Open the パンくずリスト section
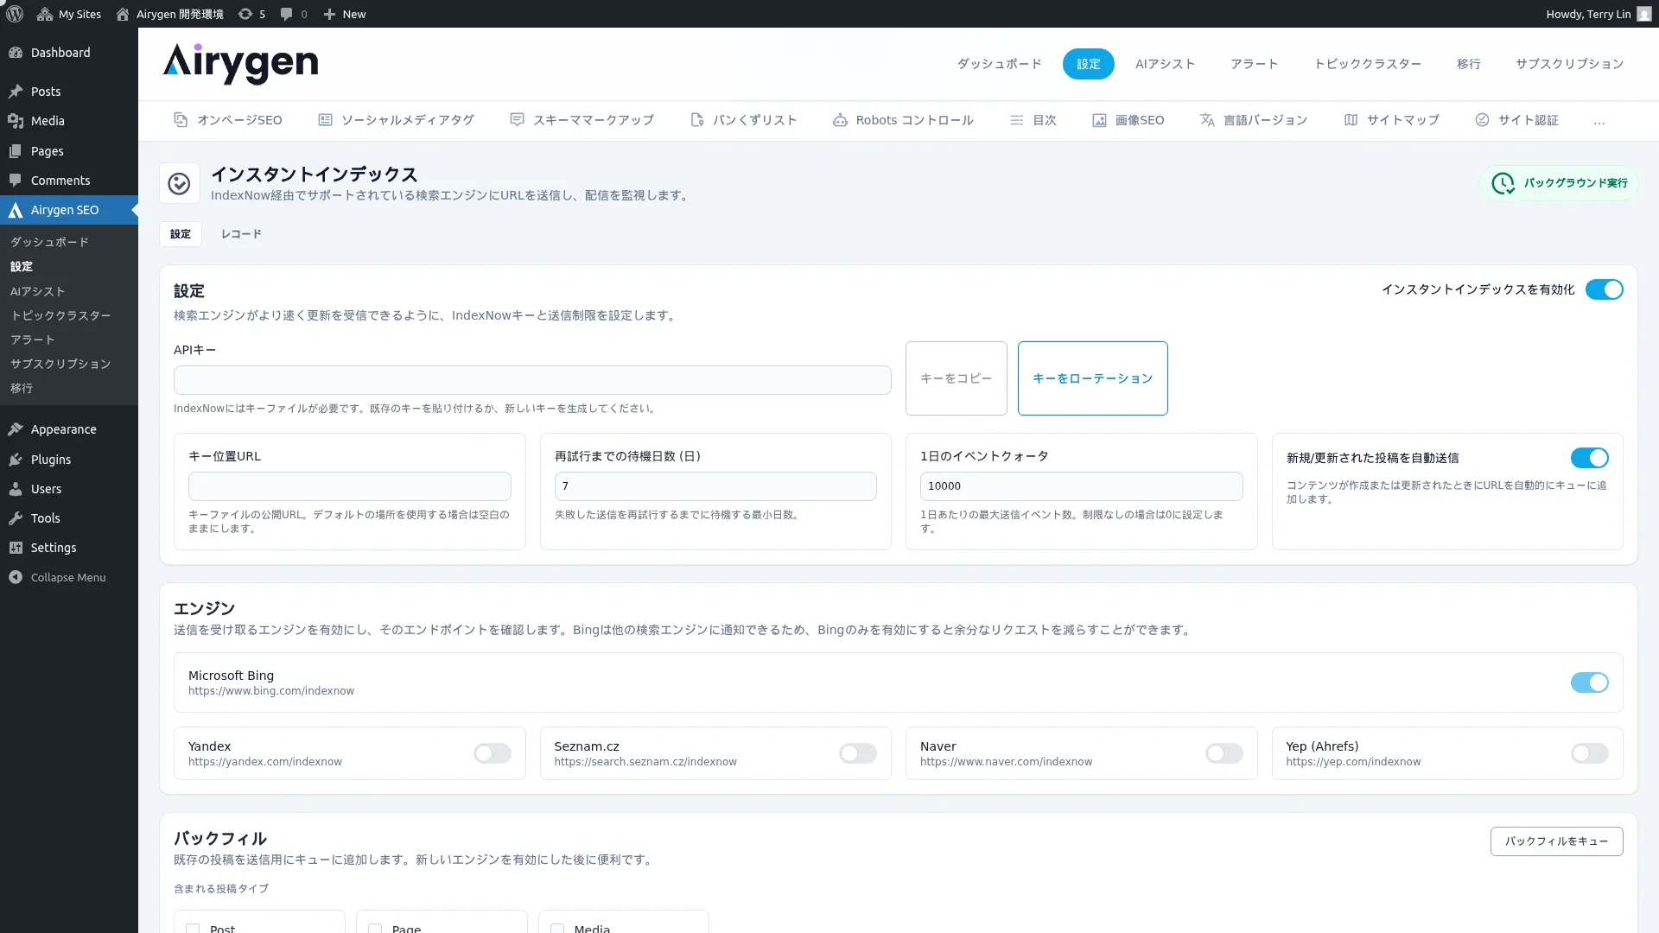 click(x=743, y=120)
